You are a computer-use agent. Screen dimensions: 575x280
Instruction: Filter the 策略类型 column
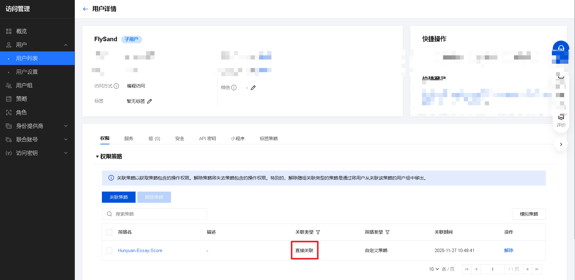click(x=387, y=232)
